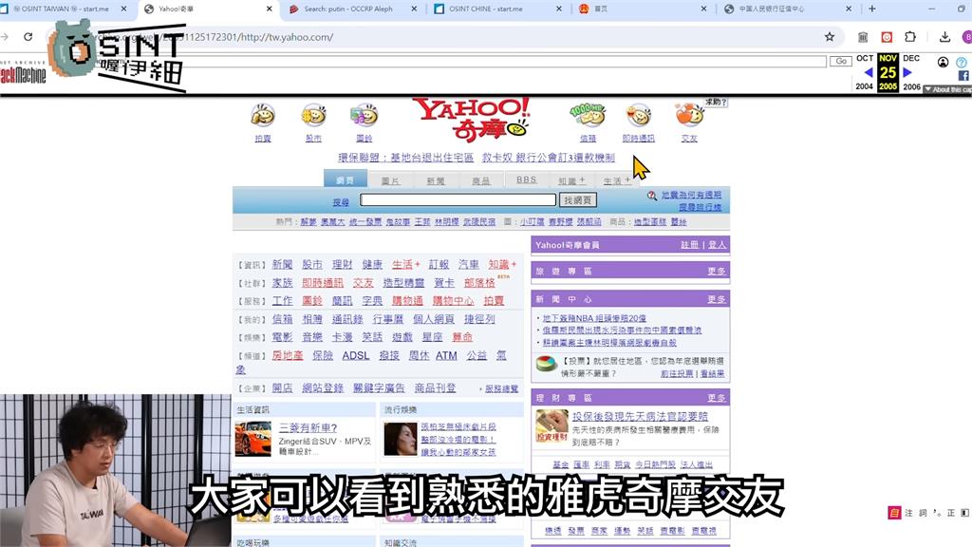Click the 拍賣 auction mascot icon

(263, 115)
